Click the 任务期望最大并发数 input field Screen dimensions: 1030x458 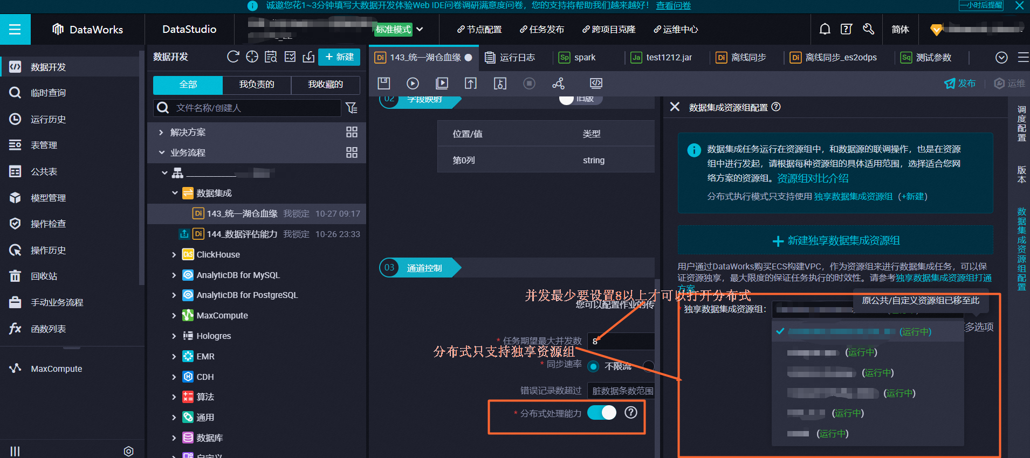tap(621, 341)
